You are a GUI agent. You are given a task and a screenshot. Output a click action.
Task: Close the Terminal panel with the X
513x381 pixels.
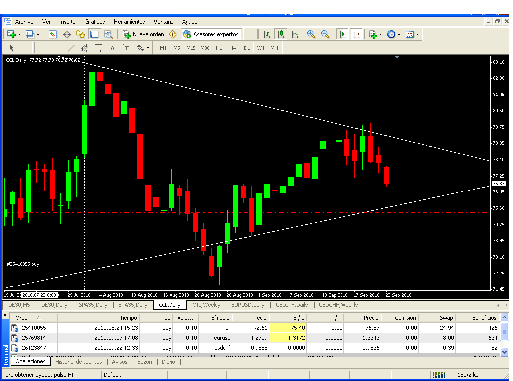coord(5,315)
